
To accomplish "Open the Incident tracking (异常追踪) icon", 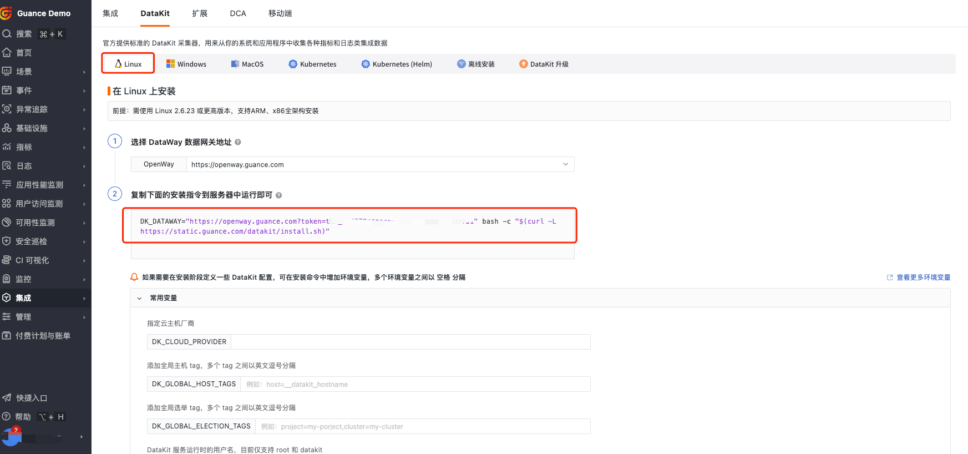I will click(7, 109).
